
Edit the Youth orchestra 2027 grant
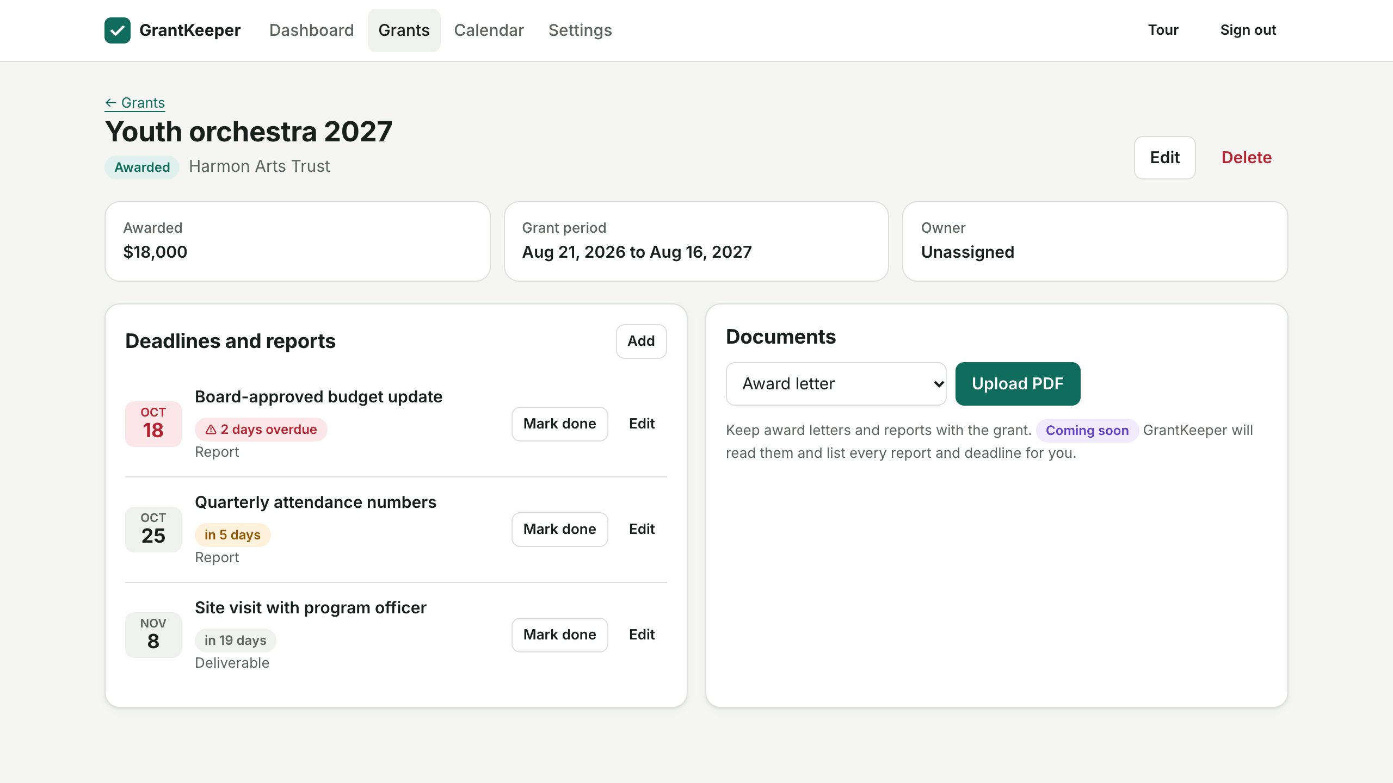1164,158
